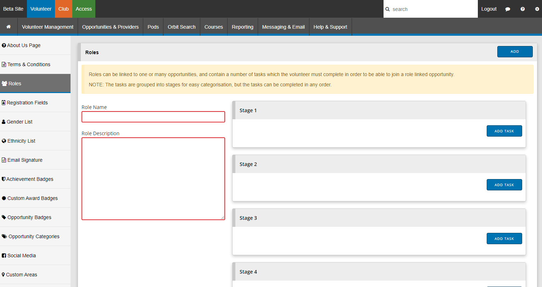This screenshot has width=542, height=287.
Task: Click ADD TASK in Stage 3
Action: click(x=504, y=239)
